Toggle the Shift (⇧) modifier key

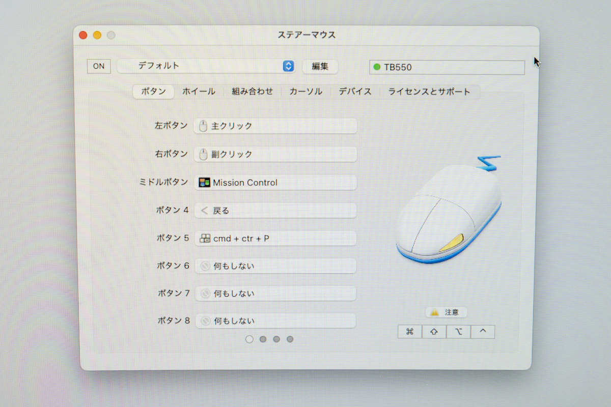coord(434,331)
